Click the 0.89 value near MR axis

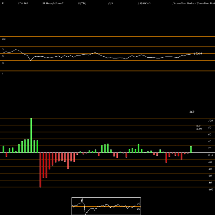click(x=199, y=129)
